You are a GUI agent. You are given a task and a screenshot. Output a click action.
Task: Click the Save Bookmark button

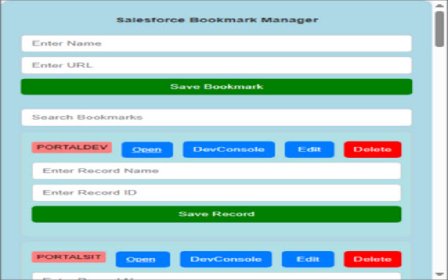pyautogui.click(x=217, y=86)
